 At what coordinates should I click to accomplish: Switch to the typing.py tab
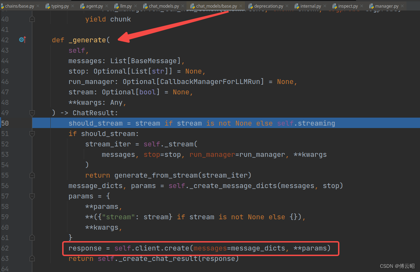pos(60,6)
